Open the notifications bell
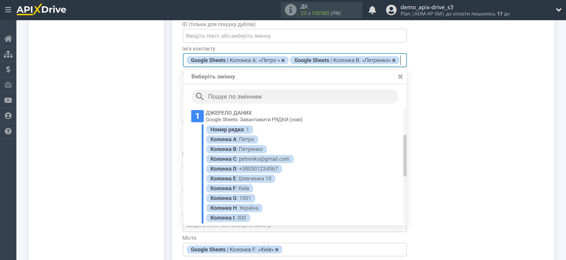Viewport: 566px width, 260px height. pos(372,10)
